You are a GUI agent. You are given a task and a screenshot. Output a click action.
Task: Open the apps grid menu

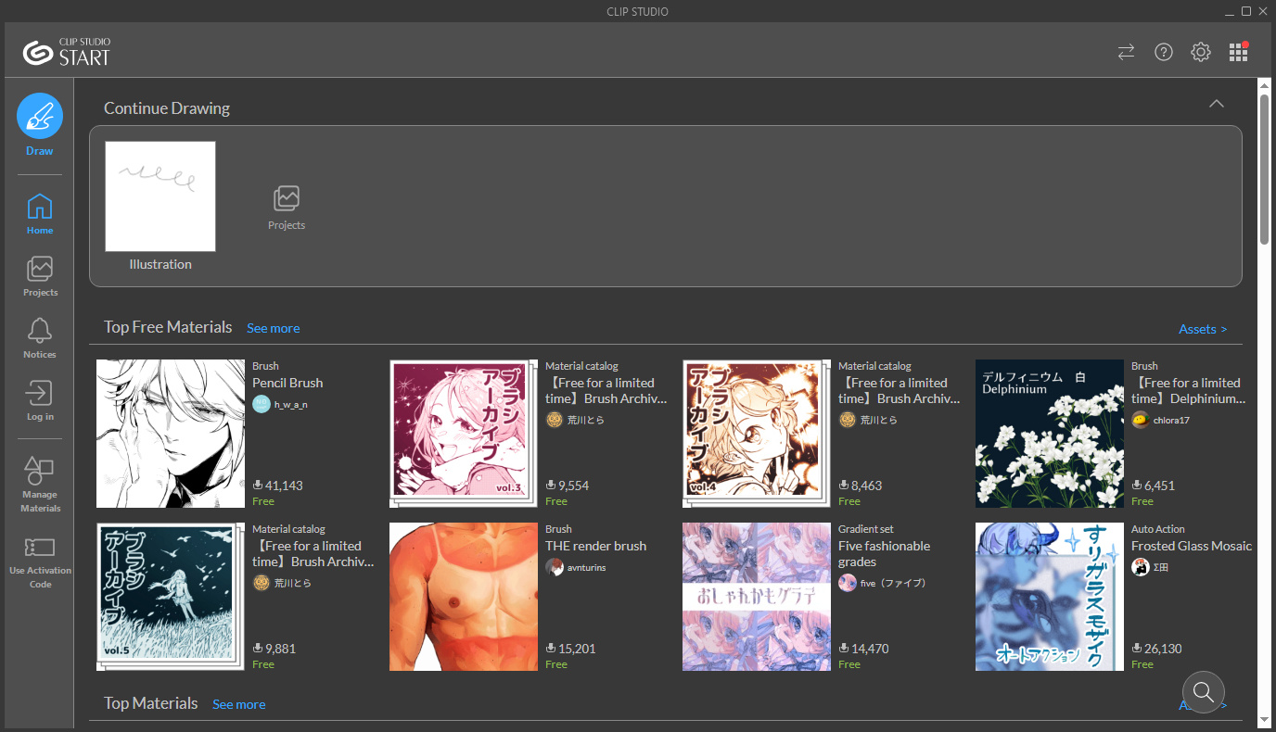1238,52
